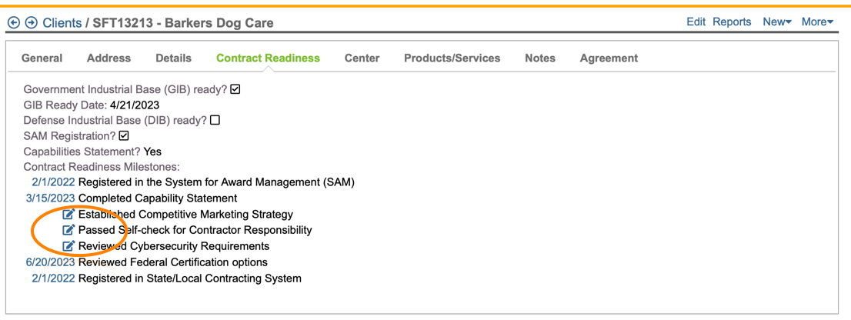Select the Products/Services tab
This screenshot has height=320, width=851.
coord(452,58)
